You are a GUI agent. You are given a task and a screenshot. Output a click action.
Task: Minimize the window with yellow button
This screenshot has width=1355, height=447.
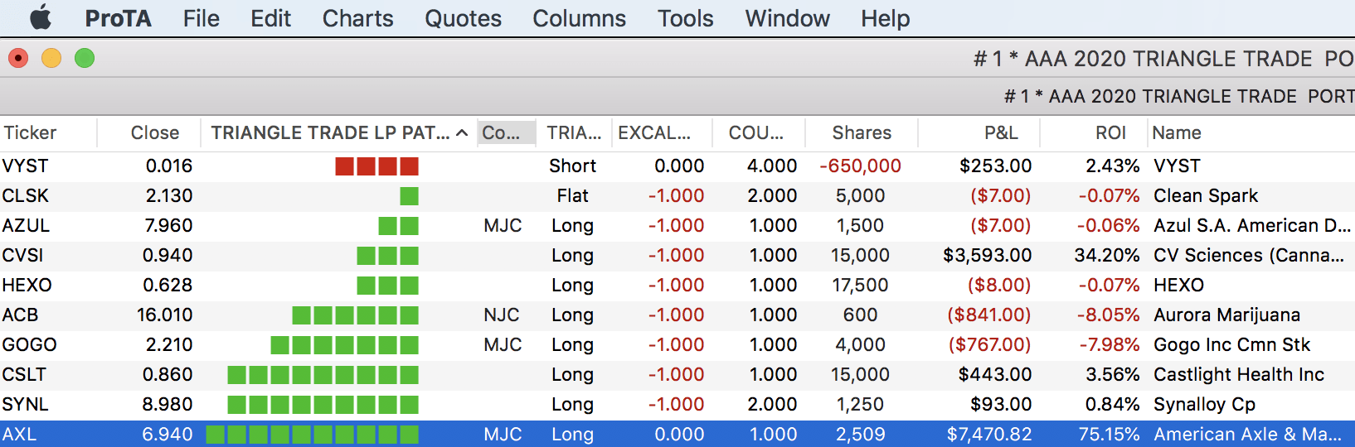point(51,58)
